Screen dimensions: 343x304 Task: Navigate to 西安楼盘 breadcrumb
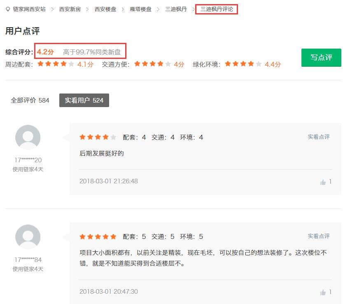tap(105, 9)
